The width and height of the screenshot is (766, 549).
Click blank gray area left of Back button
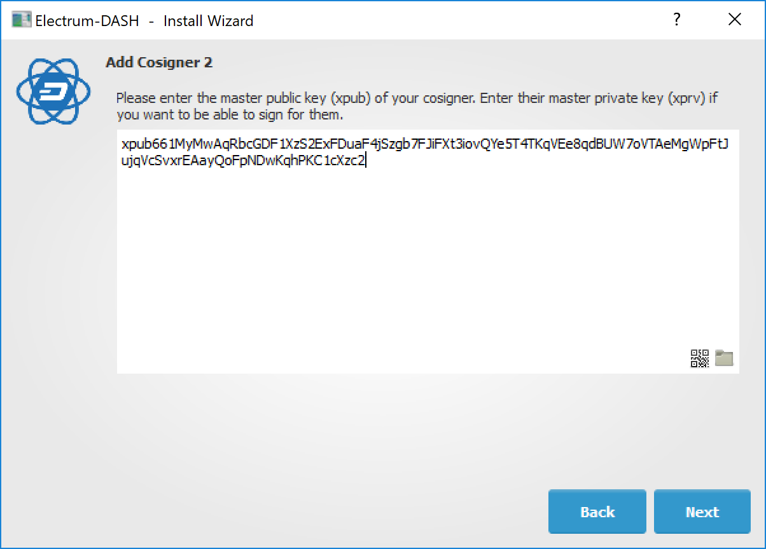(x=318, y=512)
